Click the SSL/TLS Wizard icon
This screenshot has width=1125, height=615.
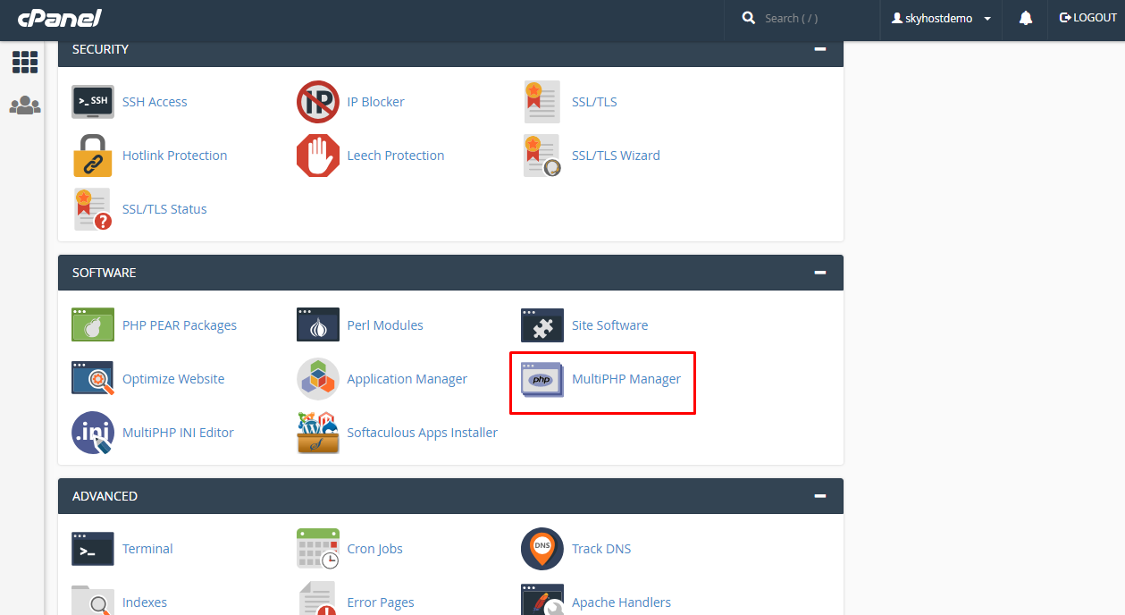click(542, 156)
